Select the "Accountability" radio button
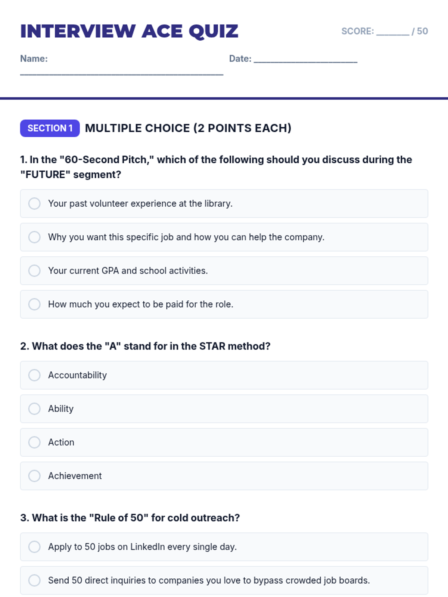This screenshot has width=448, height=597. tap(34, 375)
